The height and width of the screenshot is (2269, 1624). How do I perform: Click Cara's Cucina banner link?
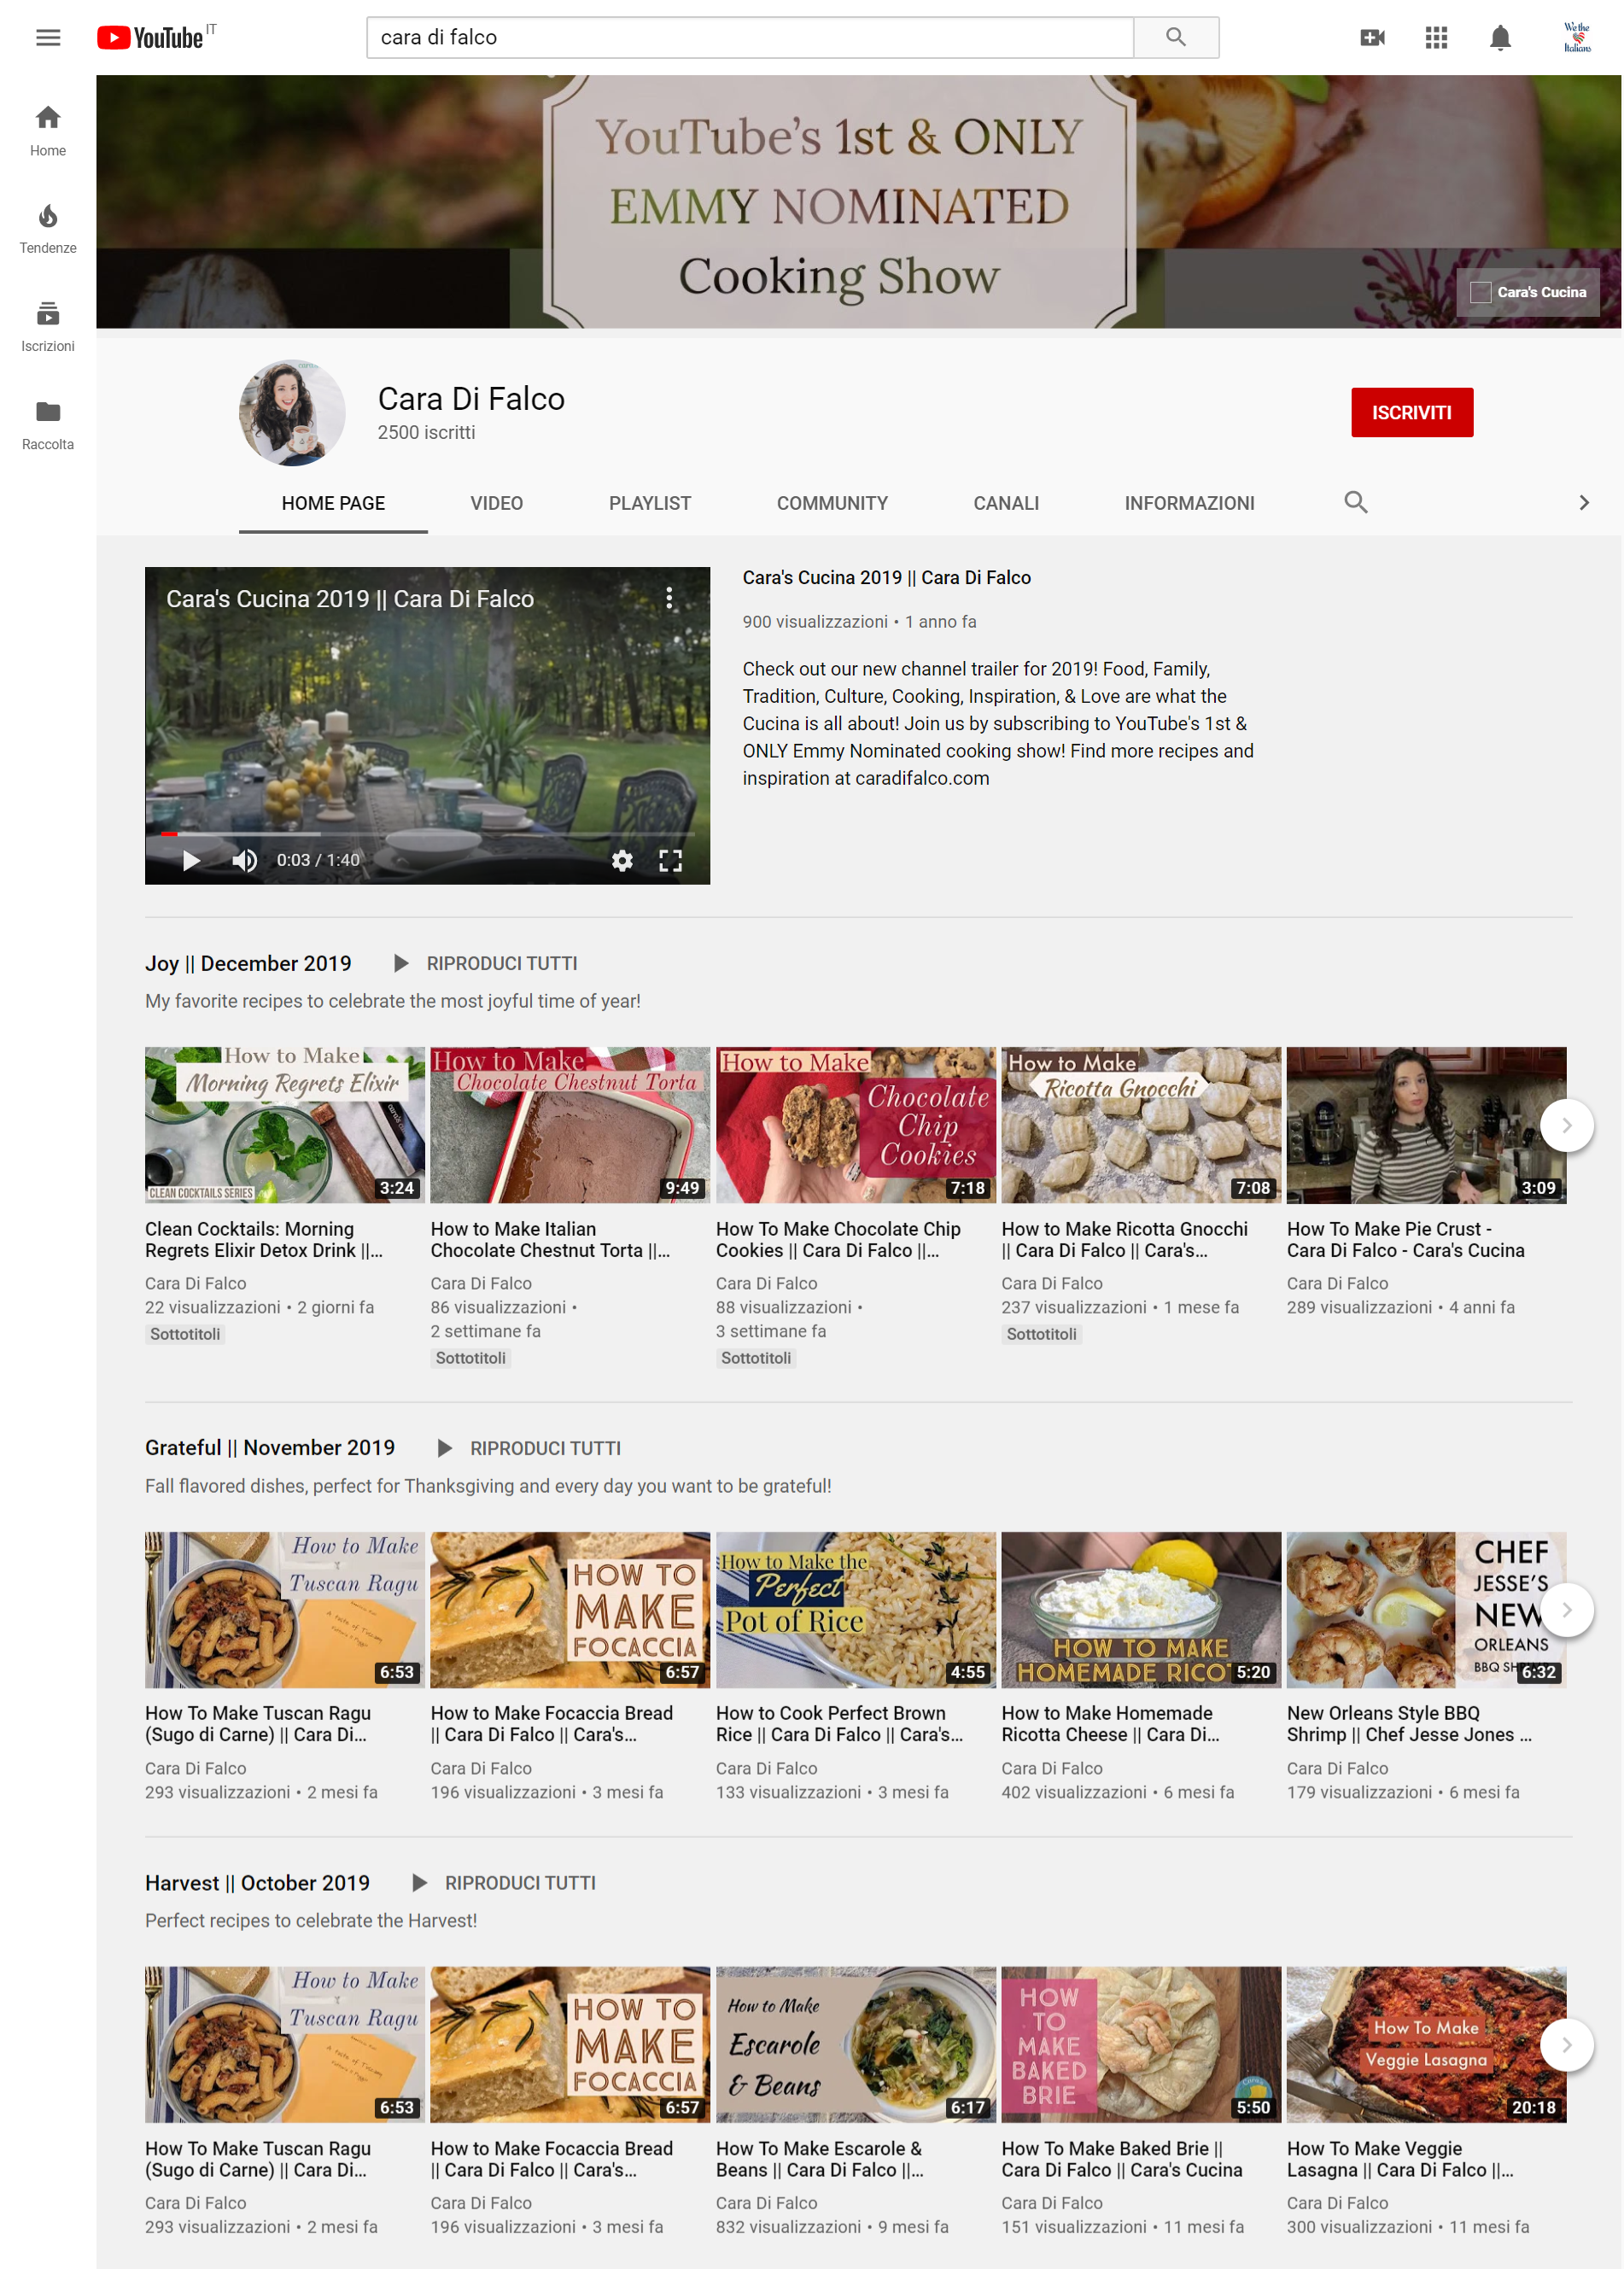[x=1527, y=292]
